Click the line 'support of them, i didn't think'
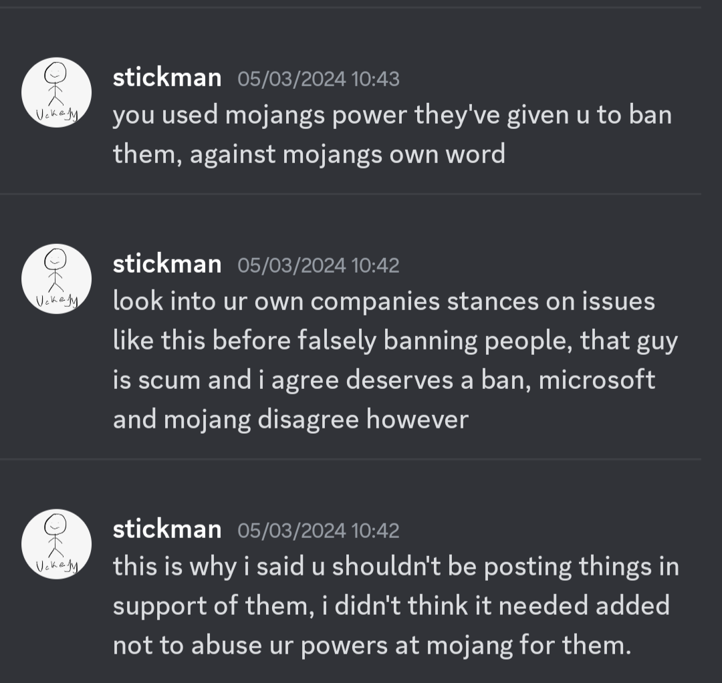Screen dimensions: 722x683 [x=391, y=605]
